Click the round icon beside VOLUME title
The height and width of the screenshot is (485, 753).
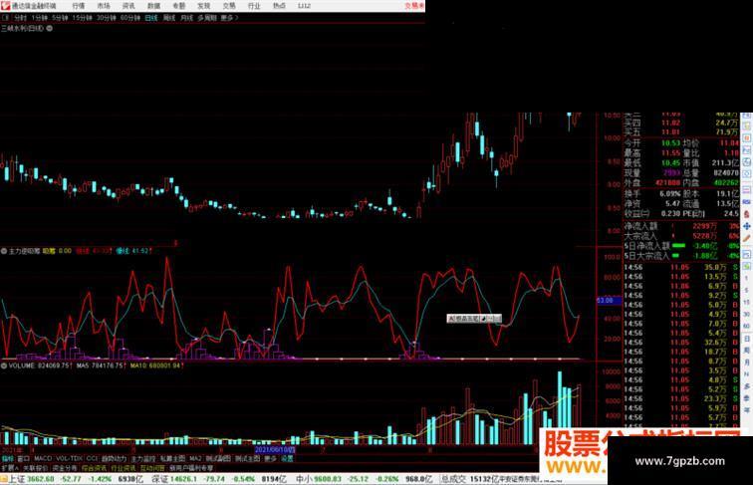pyautogui.click(x=4, y=365)
